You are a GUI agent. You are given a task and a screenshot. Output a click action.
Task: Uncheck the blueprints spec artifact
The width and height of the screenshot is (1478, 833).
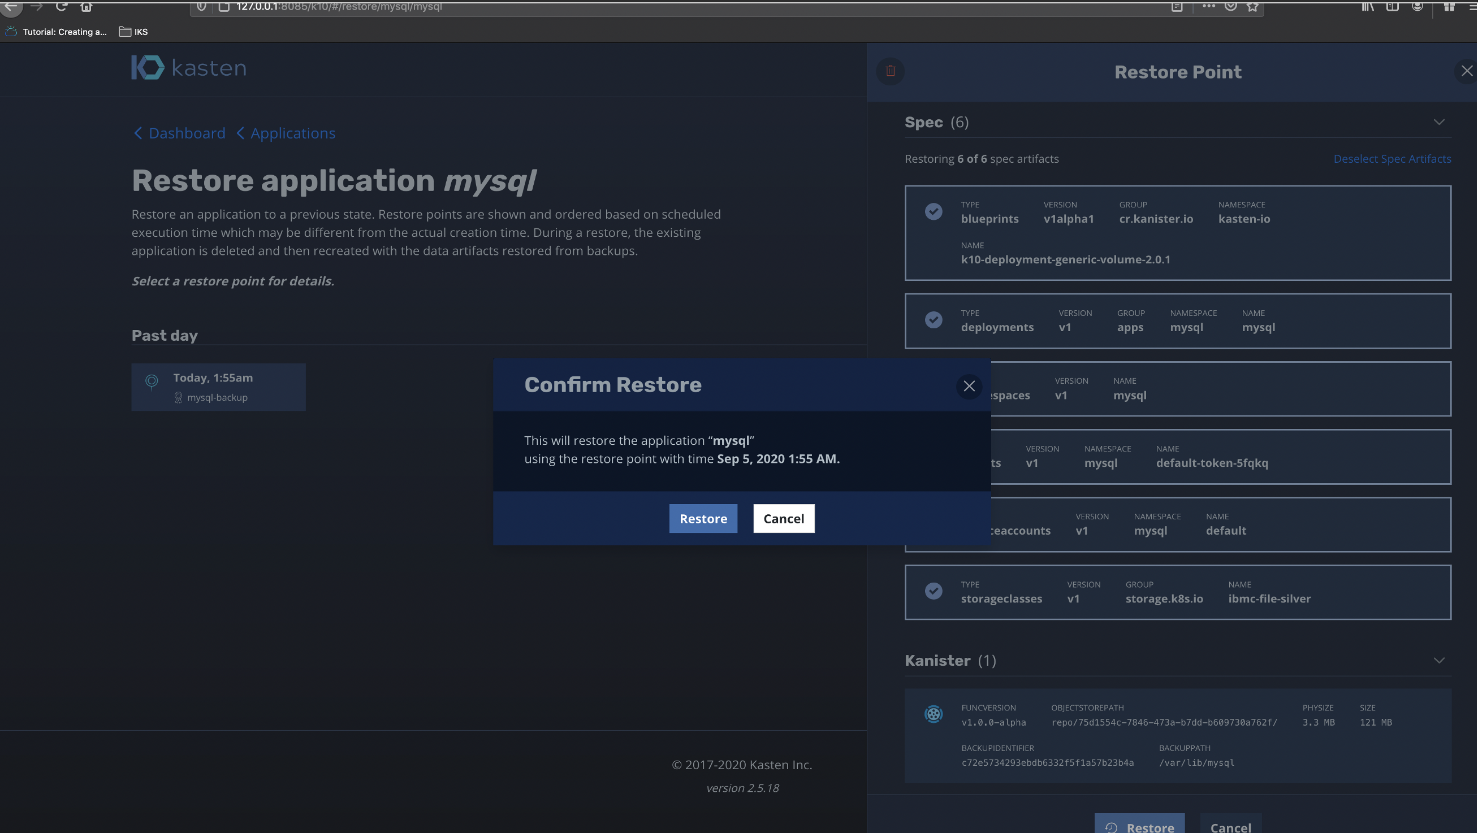click(934, 211)
